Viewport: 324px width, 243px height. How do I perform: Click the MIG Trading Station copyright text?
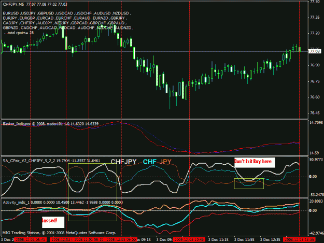tap(59, 233)
